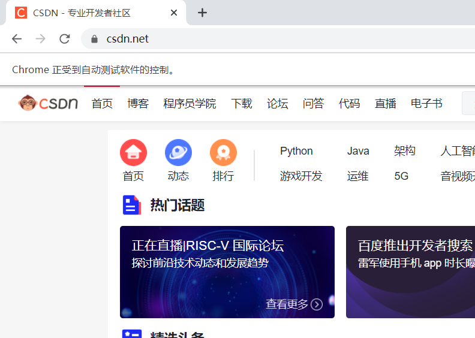475x338 pixels.
Task: Click the csdn.net address bar
Action: (x=278, y=39)
